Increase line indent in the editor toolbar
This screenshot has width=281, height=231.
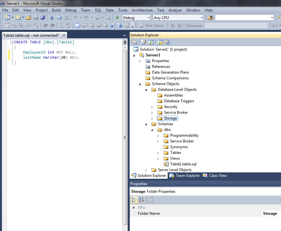point(52,25)
